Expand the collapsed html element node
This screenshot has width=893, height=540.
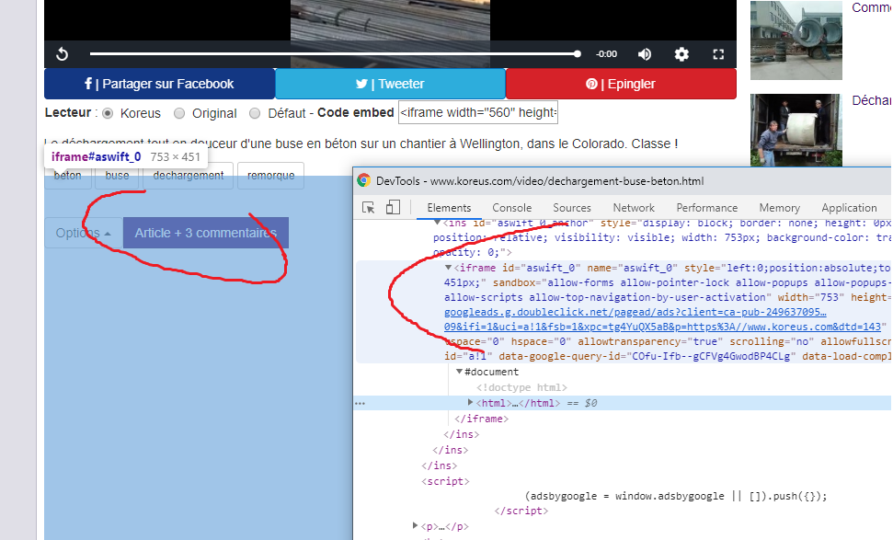point(471,403)
